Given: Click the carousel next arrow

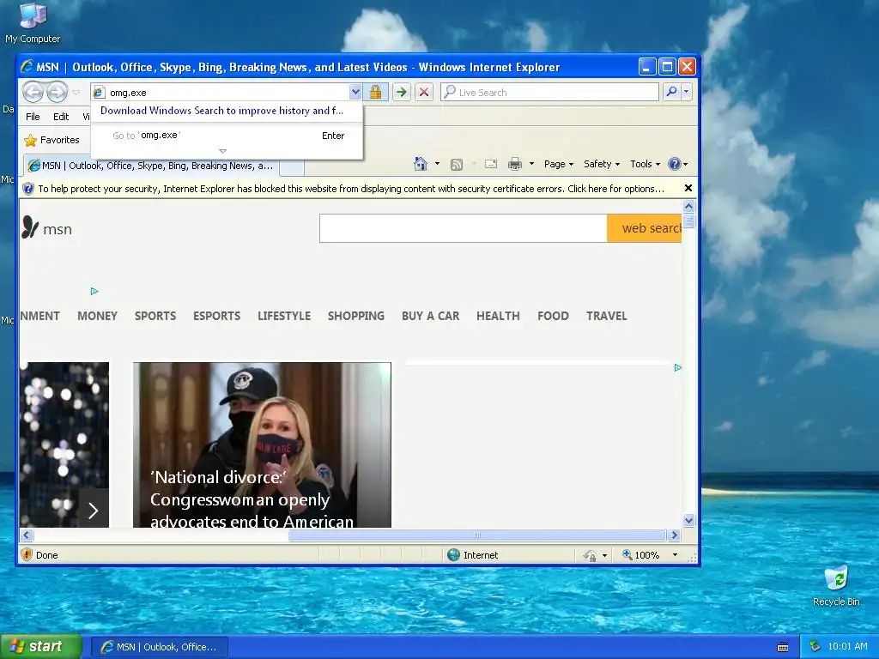Looking at the screenshot, I should 94,510.
